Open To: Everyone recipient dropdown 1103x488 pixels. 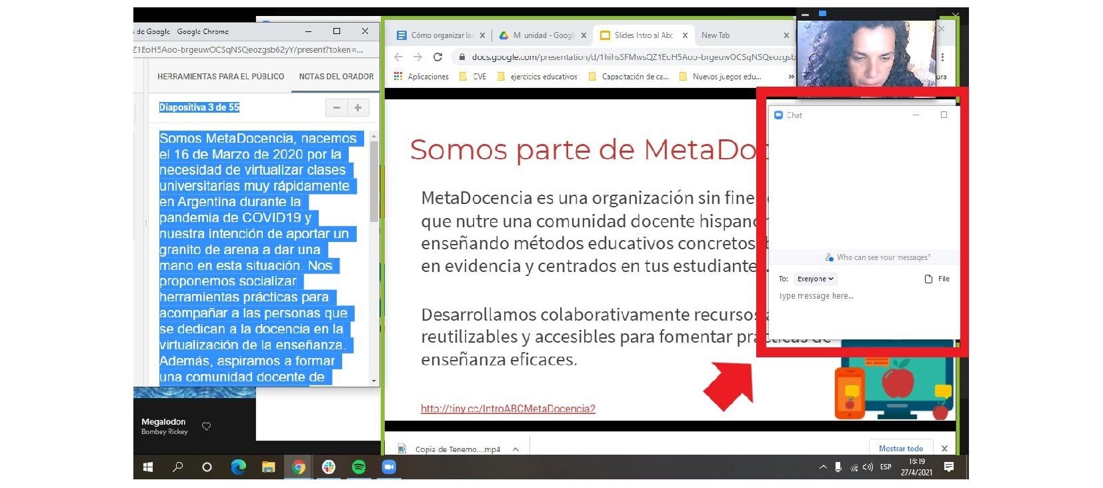815,279
